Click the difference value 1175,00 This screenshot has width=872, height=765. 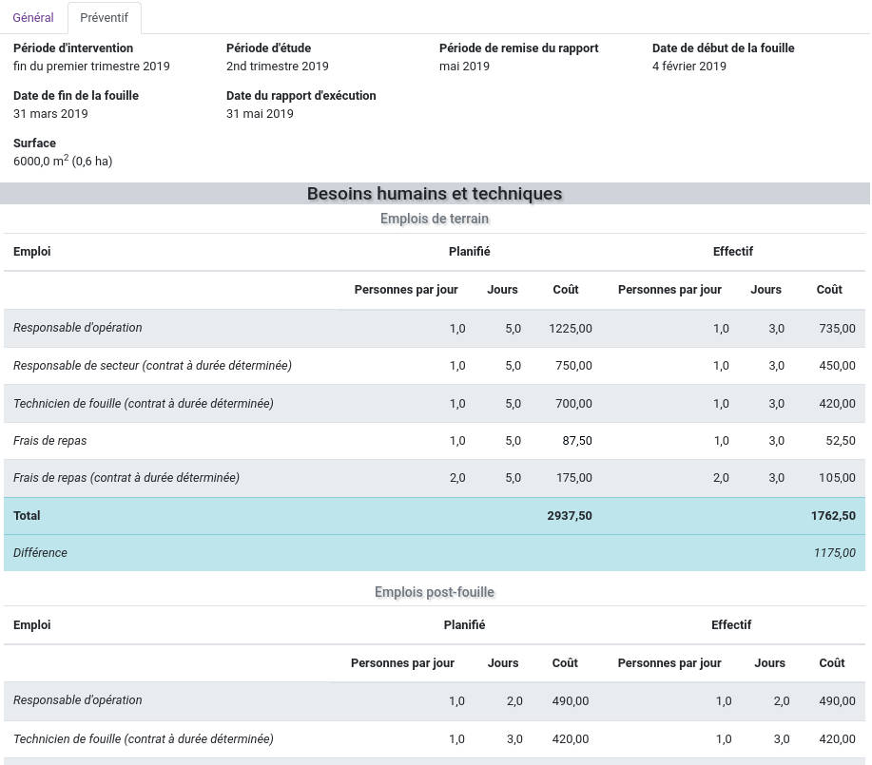(x=835, y=553)
